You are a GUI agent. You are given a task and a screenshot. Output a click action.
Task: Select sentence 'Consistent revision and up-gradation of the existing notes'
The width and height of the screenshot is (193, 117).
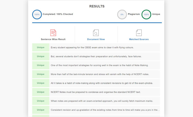[x=105, y=110]
